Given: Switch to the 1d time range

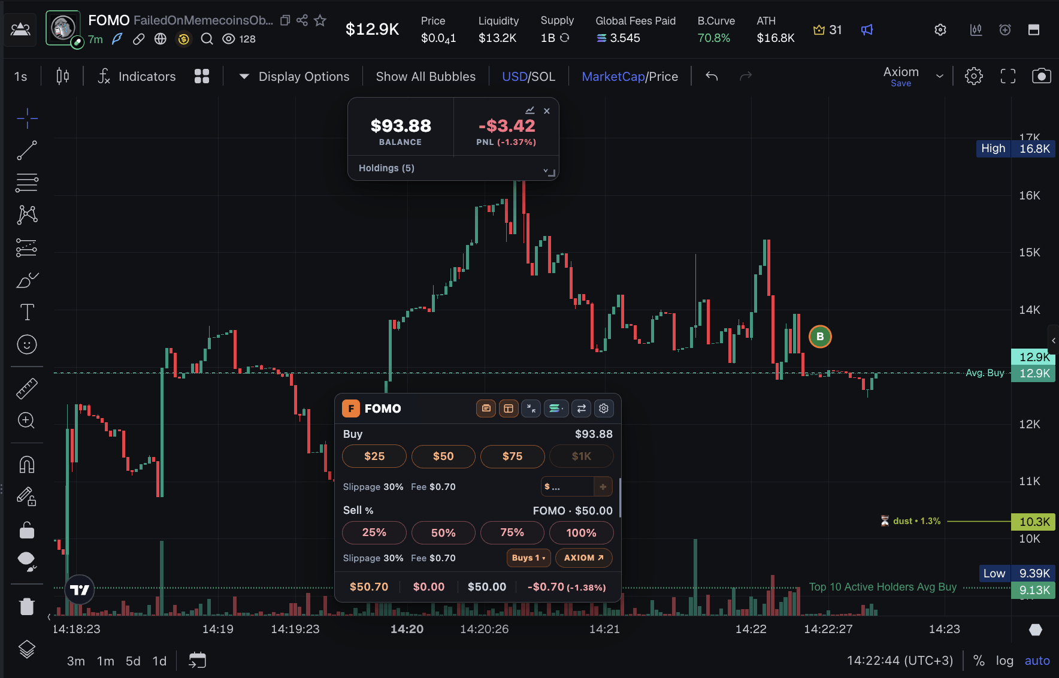Looking at the screenshot, I should [159, 661].
